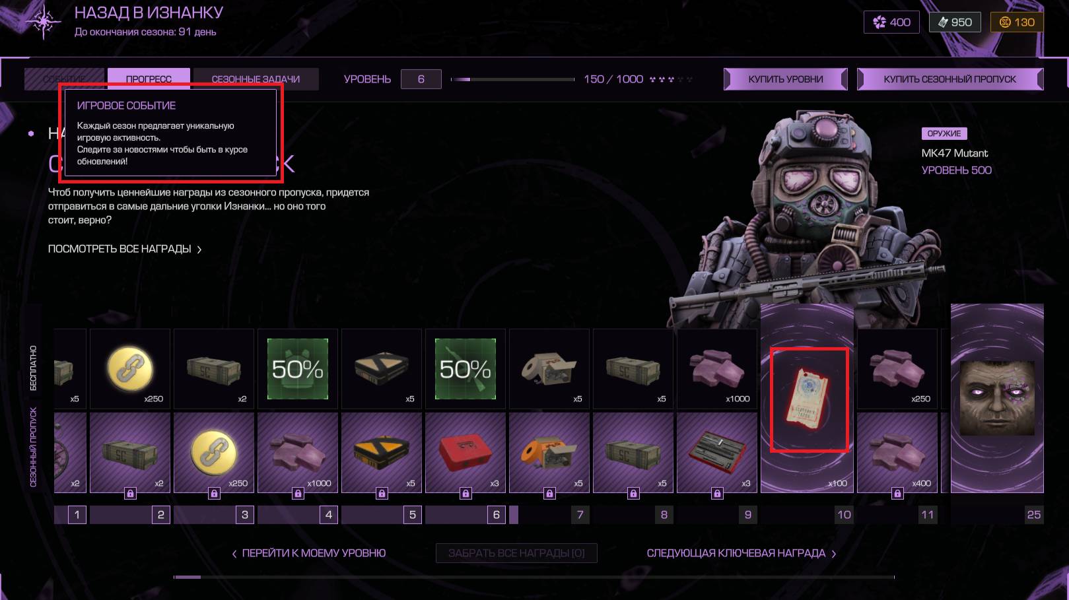1069x600 pixels.
Task: Click the Забрать все награды button
Action: tap(516, 553)
